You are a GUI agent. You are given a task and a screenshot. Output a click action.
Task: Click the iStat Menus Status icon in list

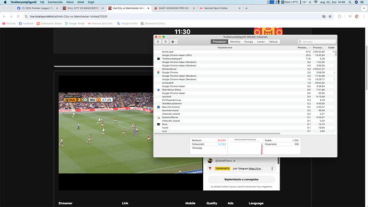158,90
